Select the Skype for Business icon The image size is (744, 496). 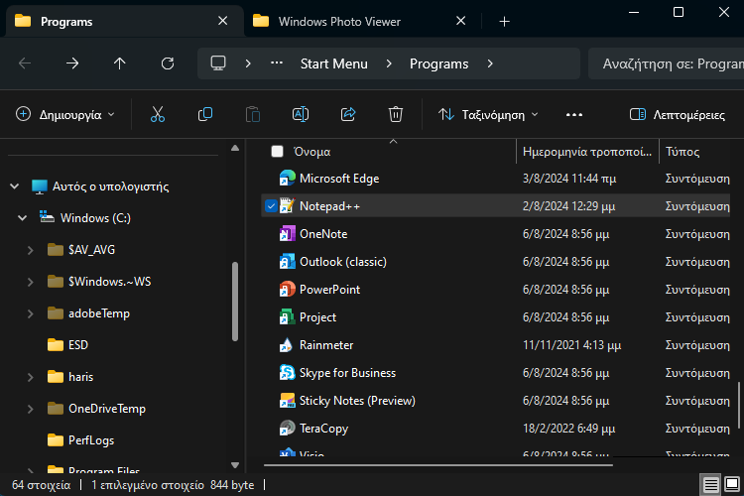point(287,373)
